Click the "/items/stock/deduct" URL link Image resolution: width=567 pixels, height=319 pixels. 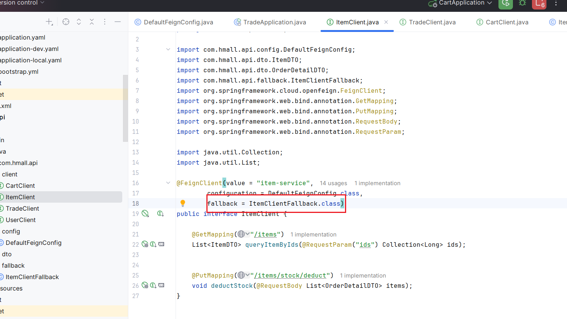click(290, 275)
